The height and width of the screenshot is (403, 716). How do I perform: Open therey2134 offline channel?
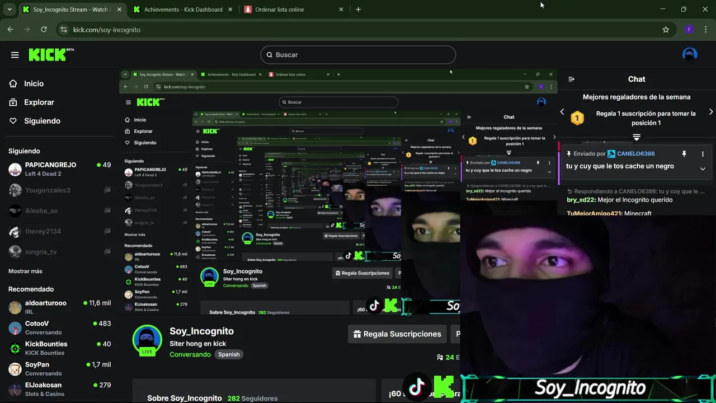tap(59, 231)
